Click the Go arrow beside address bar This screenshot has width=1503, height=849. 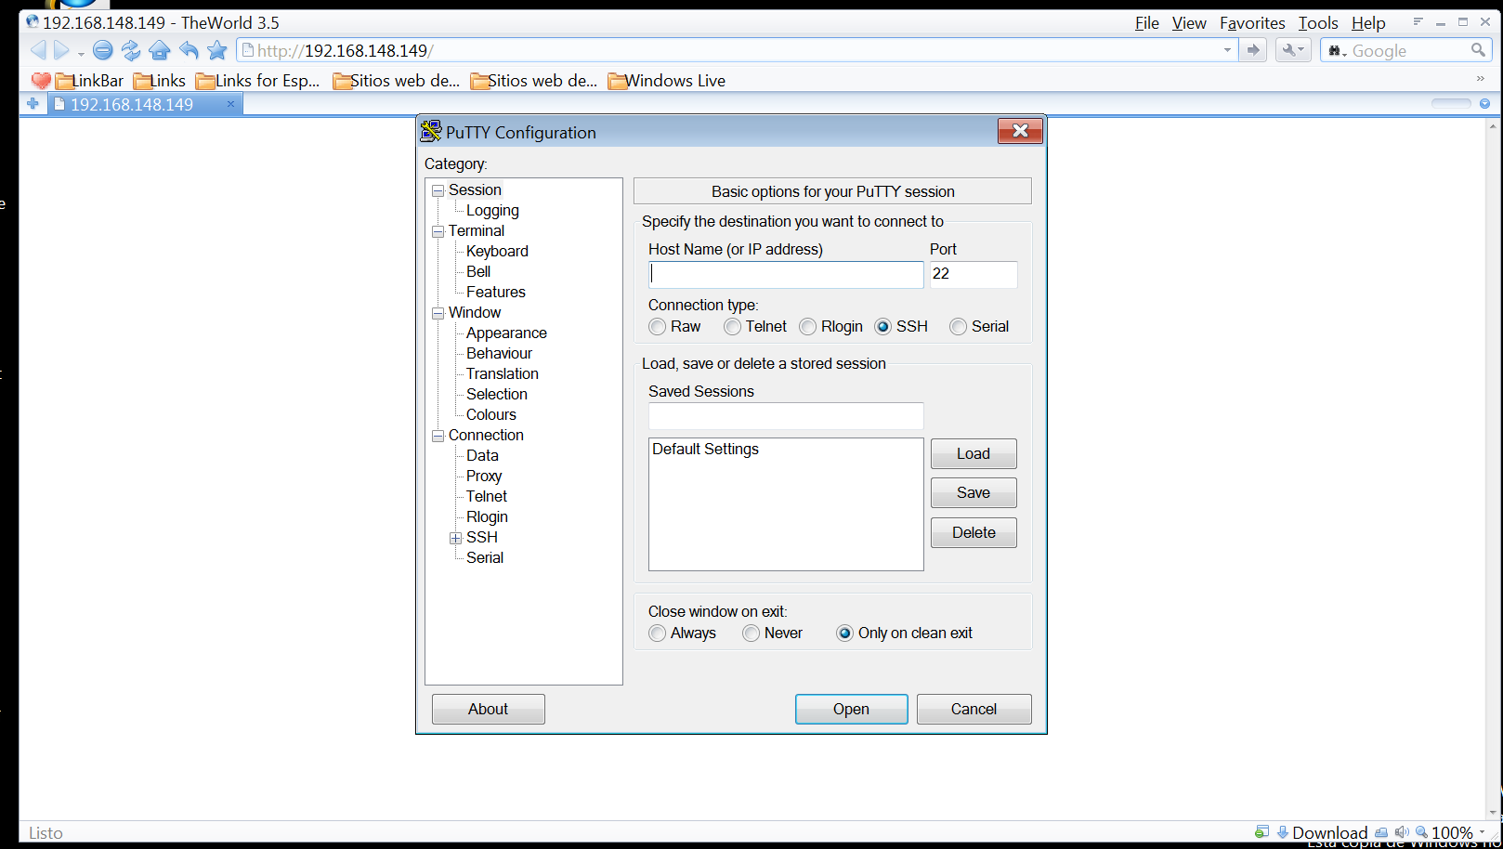[x=1253, y=50]
